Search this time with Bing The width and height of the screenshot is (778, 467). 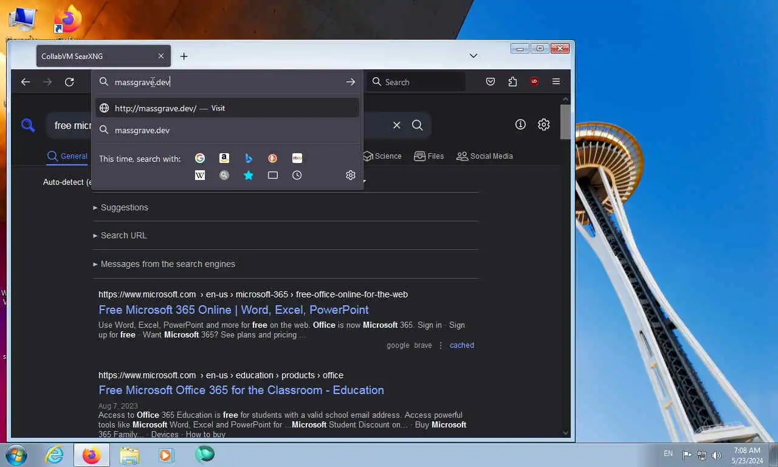pyautogui.click(x=249, y=158)
